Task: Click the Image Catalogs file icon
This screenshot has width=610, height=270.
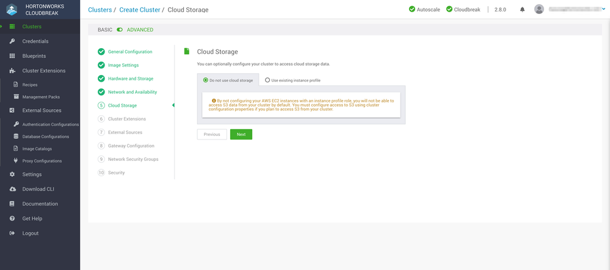Action: pyautogui.click(x=16, y=148)
